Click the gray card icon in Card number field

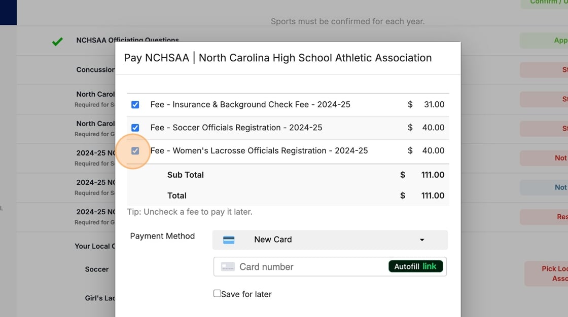[x=228, y=267]
